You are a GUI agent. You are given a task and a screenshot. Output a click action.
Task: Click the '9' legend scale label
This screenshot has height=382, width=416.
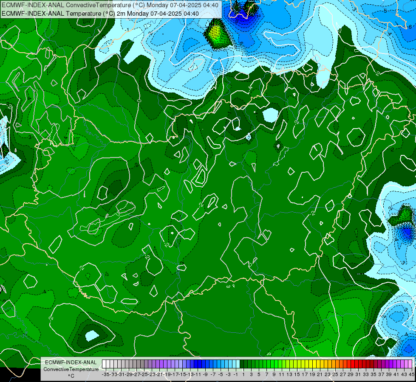(x=274, y=375)
